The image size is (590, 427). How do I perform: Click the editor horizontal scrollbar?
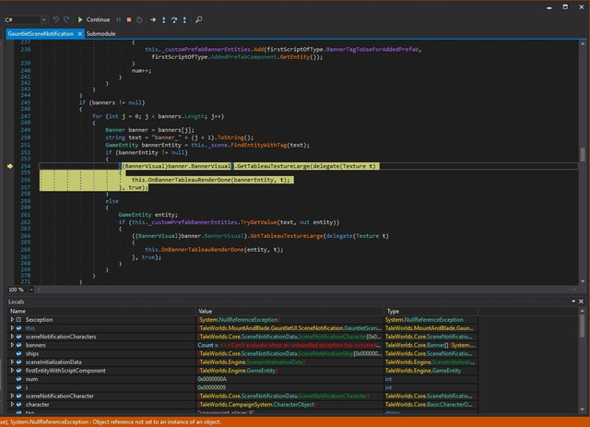click(x=307, y=290)
